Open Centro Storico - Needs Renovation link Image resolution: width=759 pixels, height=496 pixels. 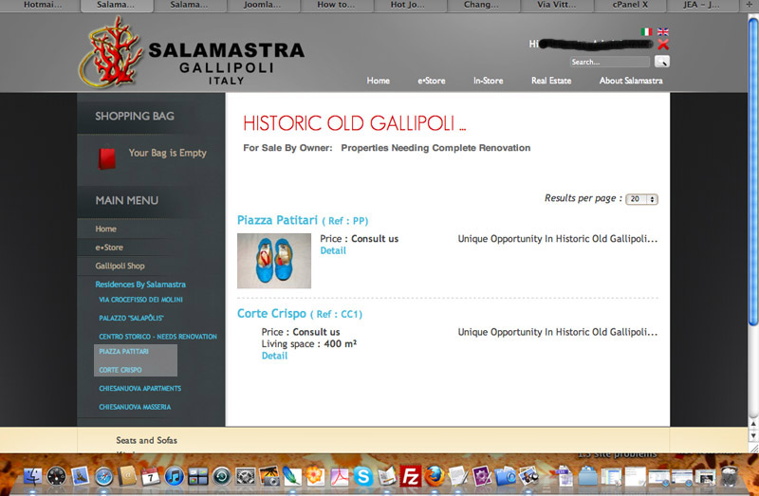(157, 337)
